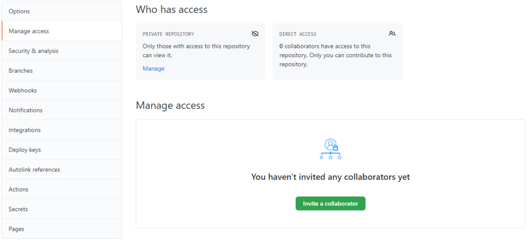The image size is (528, 240).
Task: Click the PRIVATE REPOSITORY card label
Action: pyautogui.click(x=168, y=34)
